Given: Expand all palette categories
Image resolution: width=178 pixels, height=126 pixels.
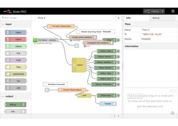Looking at the screenshot, I should [x=28, y=116].
